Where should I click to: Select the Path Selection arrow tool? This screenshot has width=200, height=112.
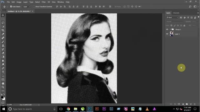click(3, 76)
